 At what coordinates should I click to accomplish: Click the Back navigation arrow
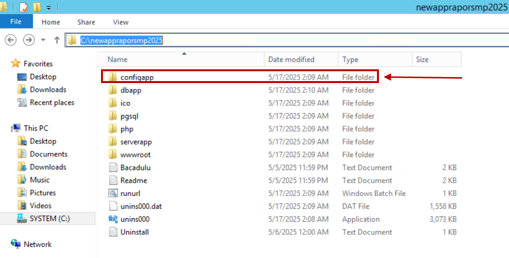click(x=10, y=40)
